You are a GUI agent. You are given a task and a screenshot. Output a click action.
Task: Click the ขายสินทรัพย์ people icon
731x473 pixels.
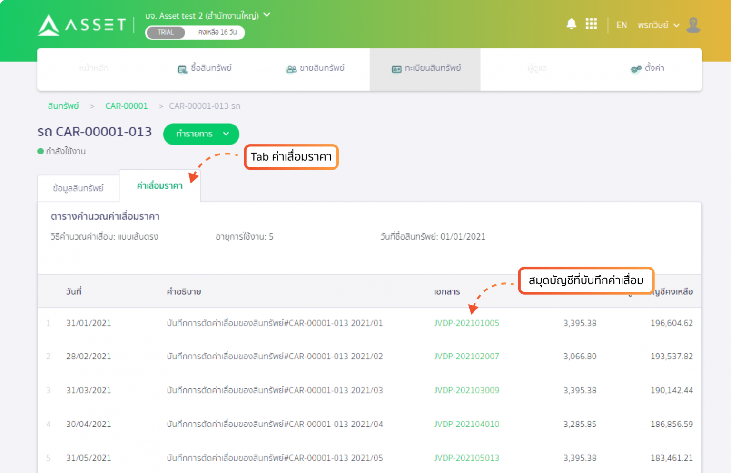pyautogui.click(x=292, y=68)
